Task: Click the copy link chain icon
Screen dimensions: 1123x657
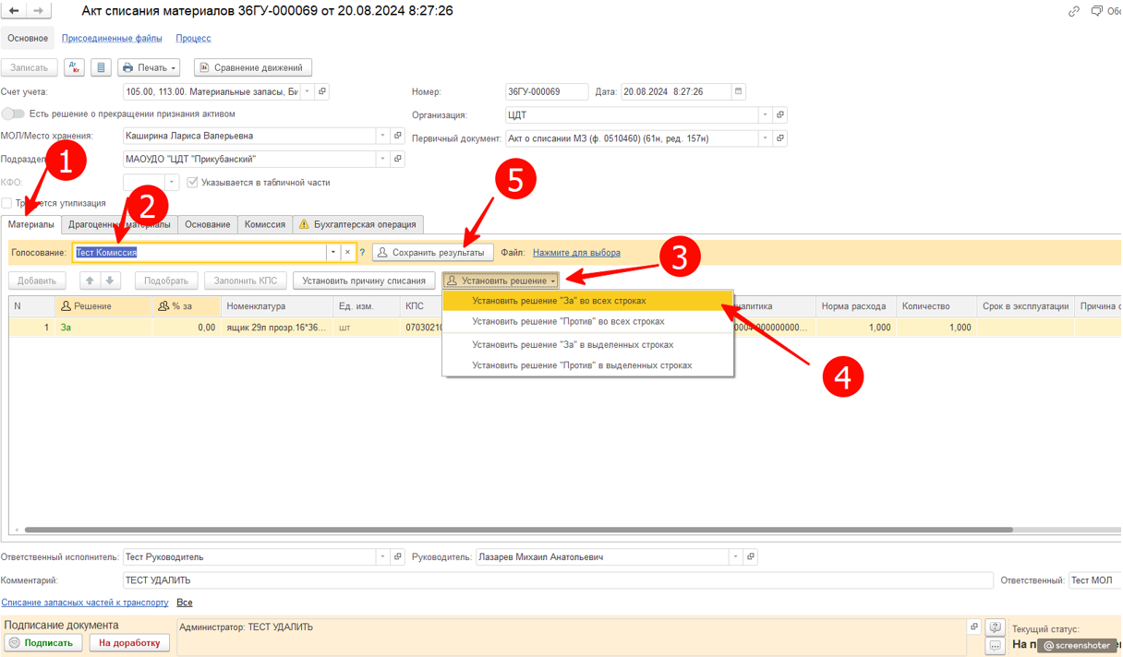Action: (1073, 11)
